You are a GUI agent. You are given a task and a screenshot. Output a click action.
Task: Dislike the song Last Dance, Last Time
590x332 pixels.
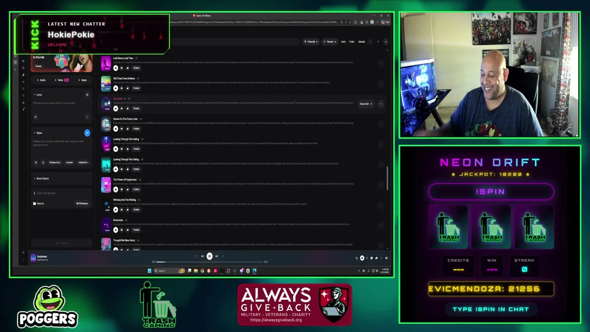(122, 68)
